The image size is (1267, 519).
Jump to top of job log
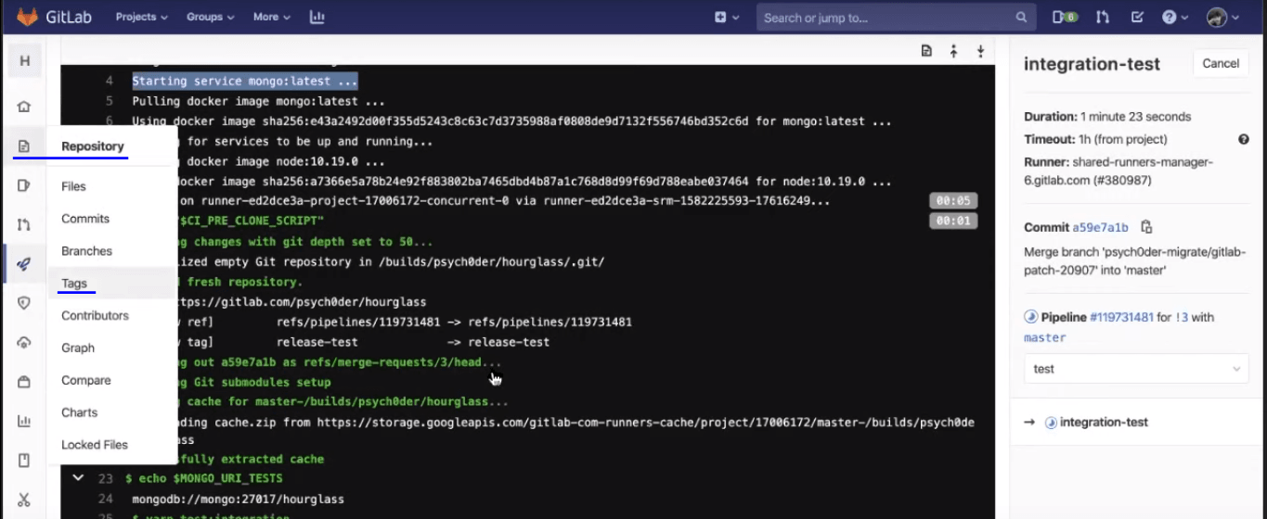point(953,52)
